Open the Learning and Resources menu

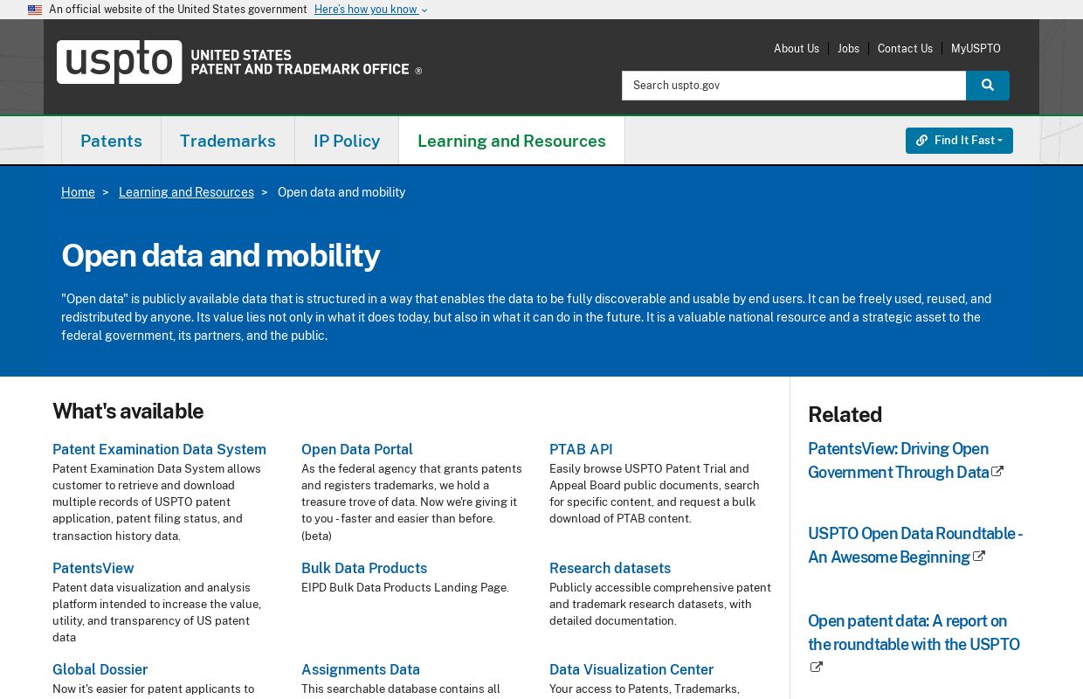[512, 141]
